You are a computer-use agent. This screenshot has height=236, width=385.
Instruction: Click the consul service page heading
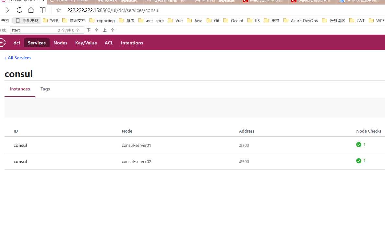click(19, 74)
